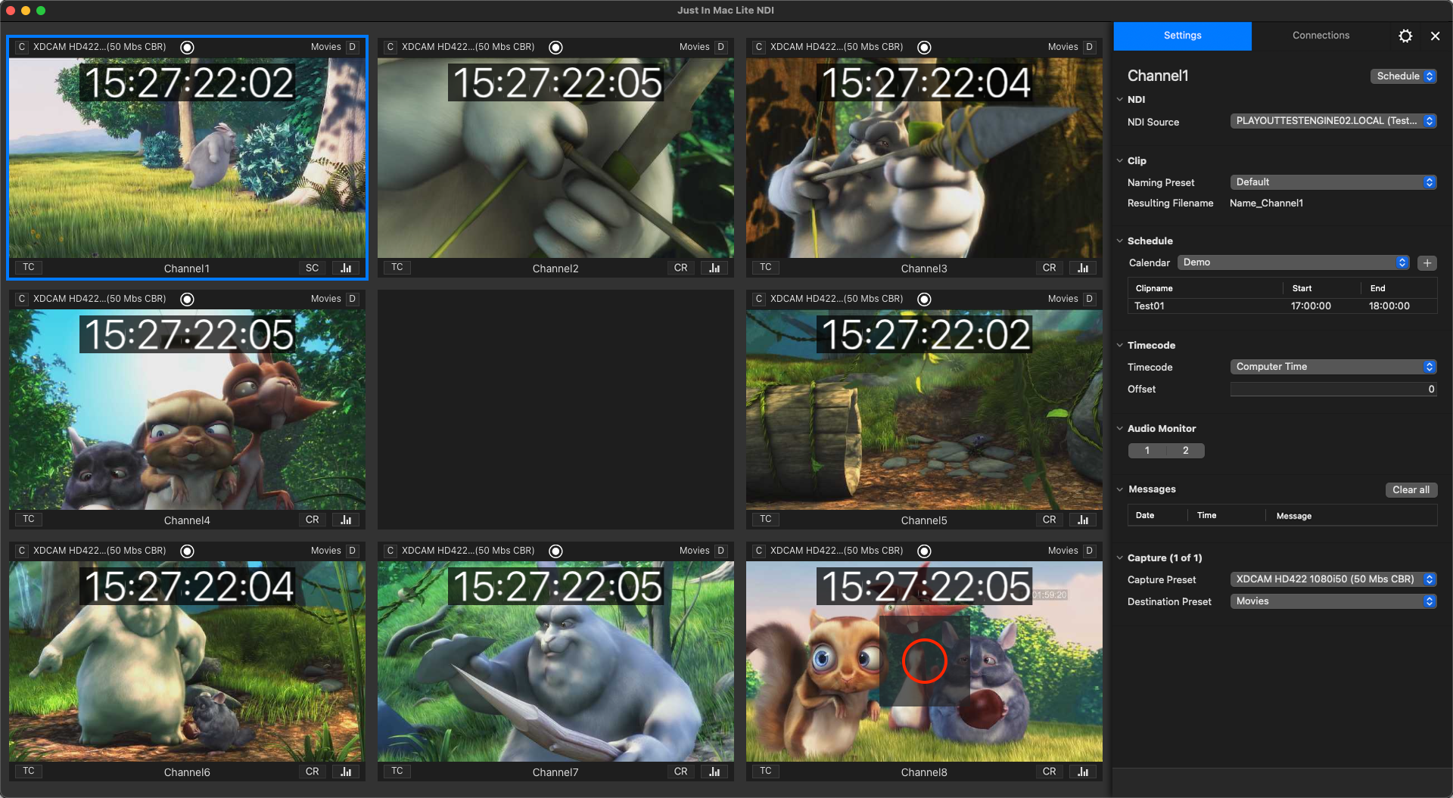Collapse the Clip section
The width and height of the screenshot is (1453, 798).
[x=1120, y=161]
